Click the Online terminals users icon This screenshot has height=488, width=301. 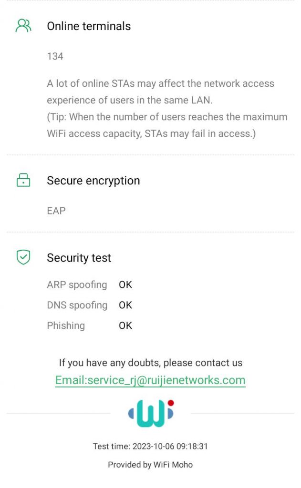click(x=23, y=26)
